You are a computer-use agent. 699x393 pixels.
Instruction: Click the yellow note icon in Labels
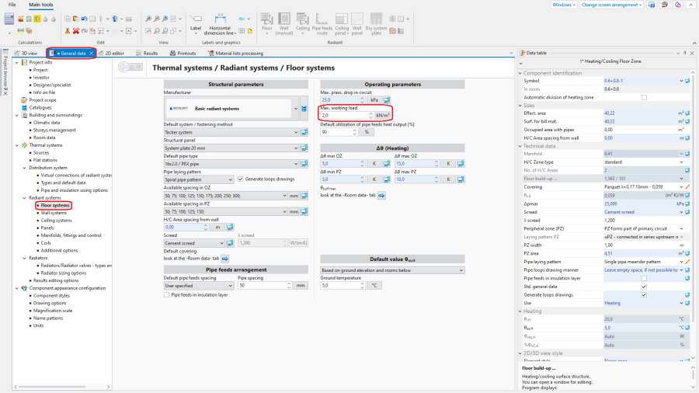250,31
